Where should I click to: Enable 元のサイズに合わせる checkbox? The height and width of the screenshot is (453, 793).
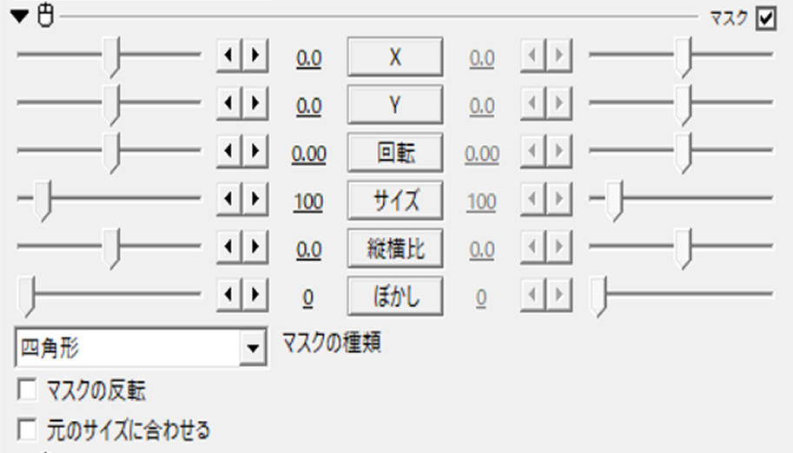point(27,430)
